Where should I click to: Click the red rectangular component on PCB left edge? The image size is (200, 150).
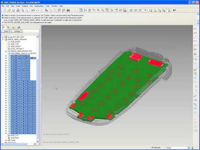pos(83,96)
